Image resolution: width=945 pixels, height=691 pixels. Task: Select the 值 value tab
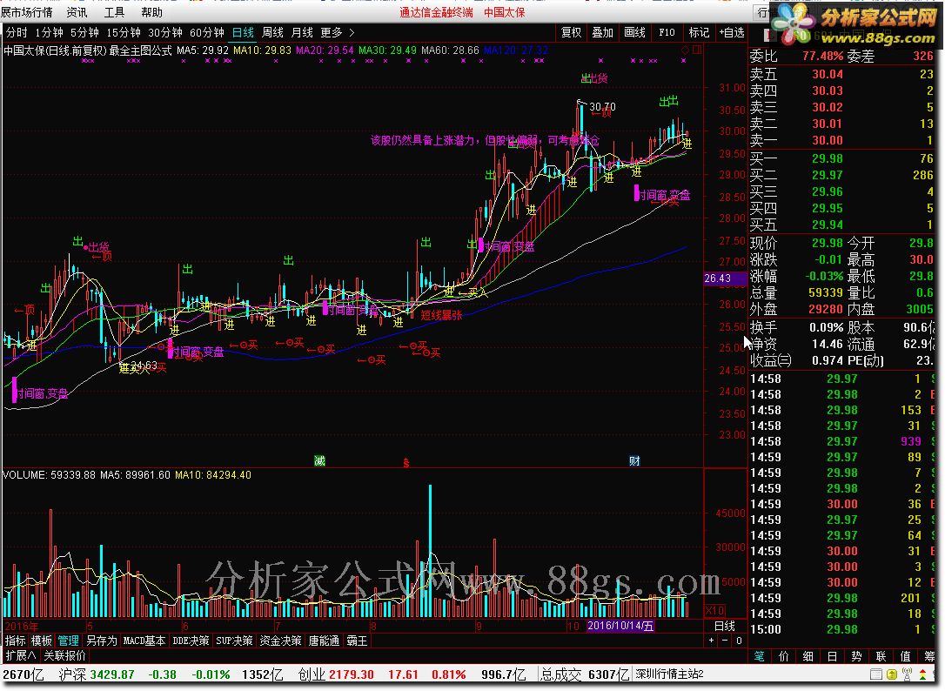pos(905,656)
